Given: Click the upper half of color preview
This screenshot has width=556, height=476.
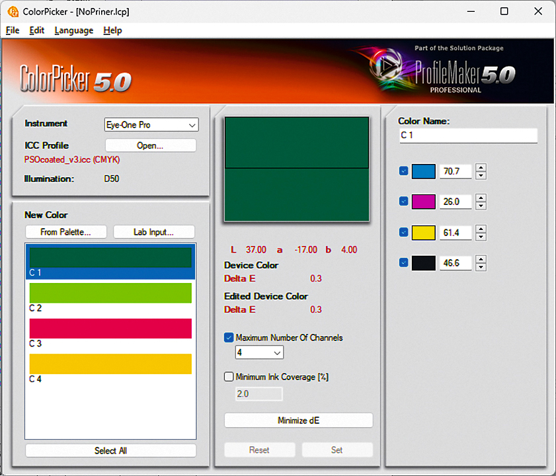Looking at the screenshot, I should 297,143.
